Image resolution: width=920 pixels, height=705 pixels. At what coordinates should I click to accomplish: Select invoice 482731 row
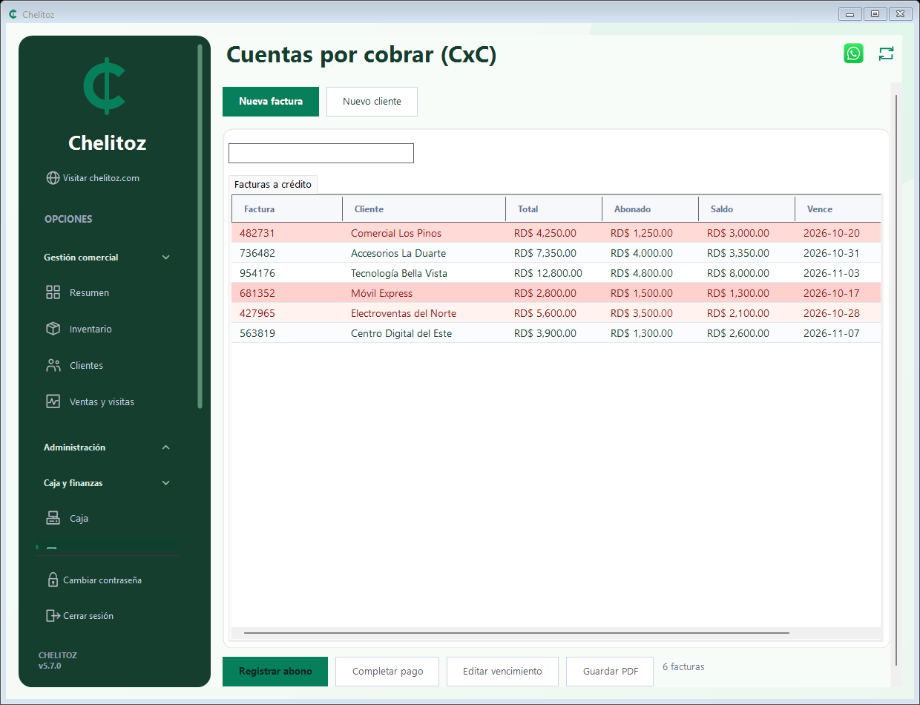[x=556, y=233]
